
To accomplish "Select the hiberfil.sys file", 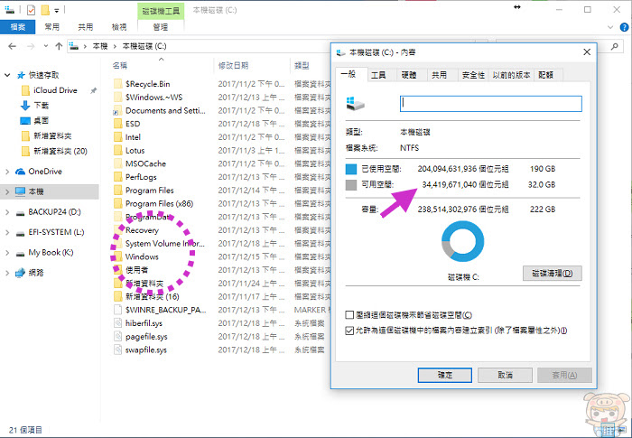I will coord(144,323).
